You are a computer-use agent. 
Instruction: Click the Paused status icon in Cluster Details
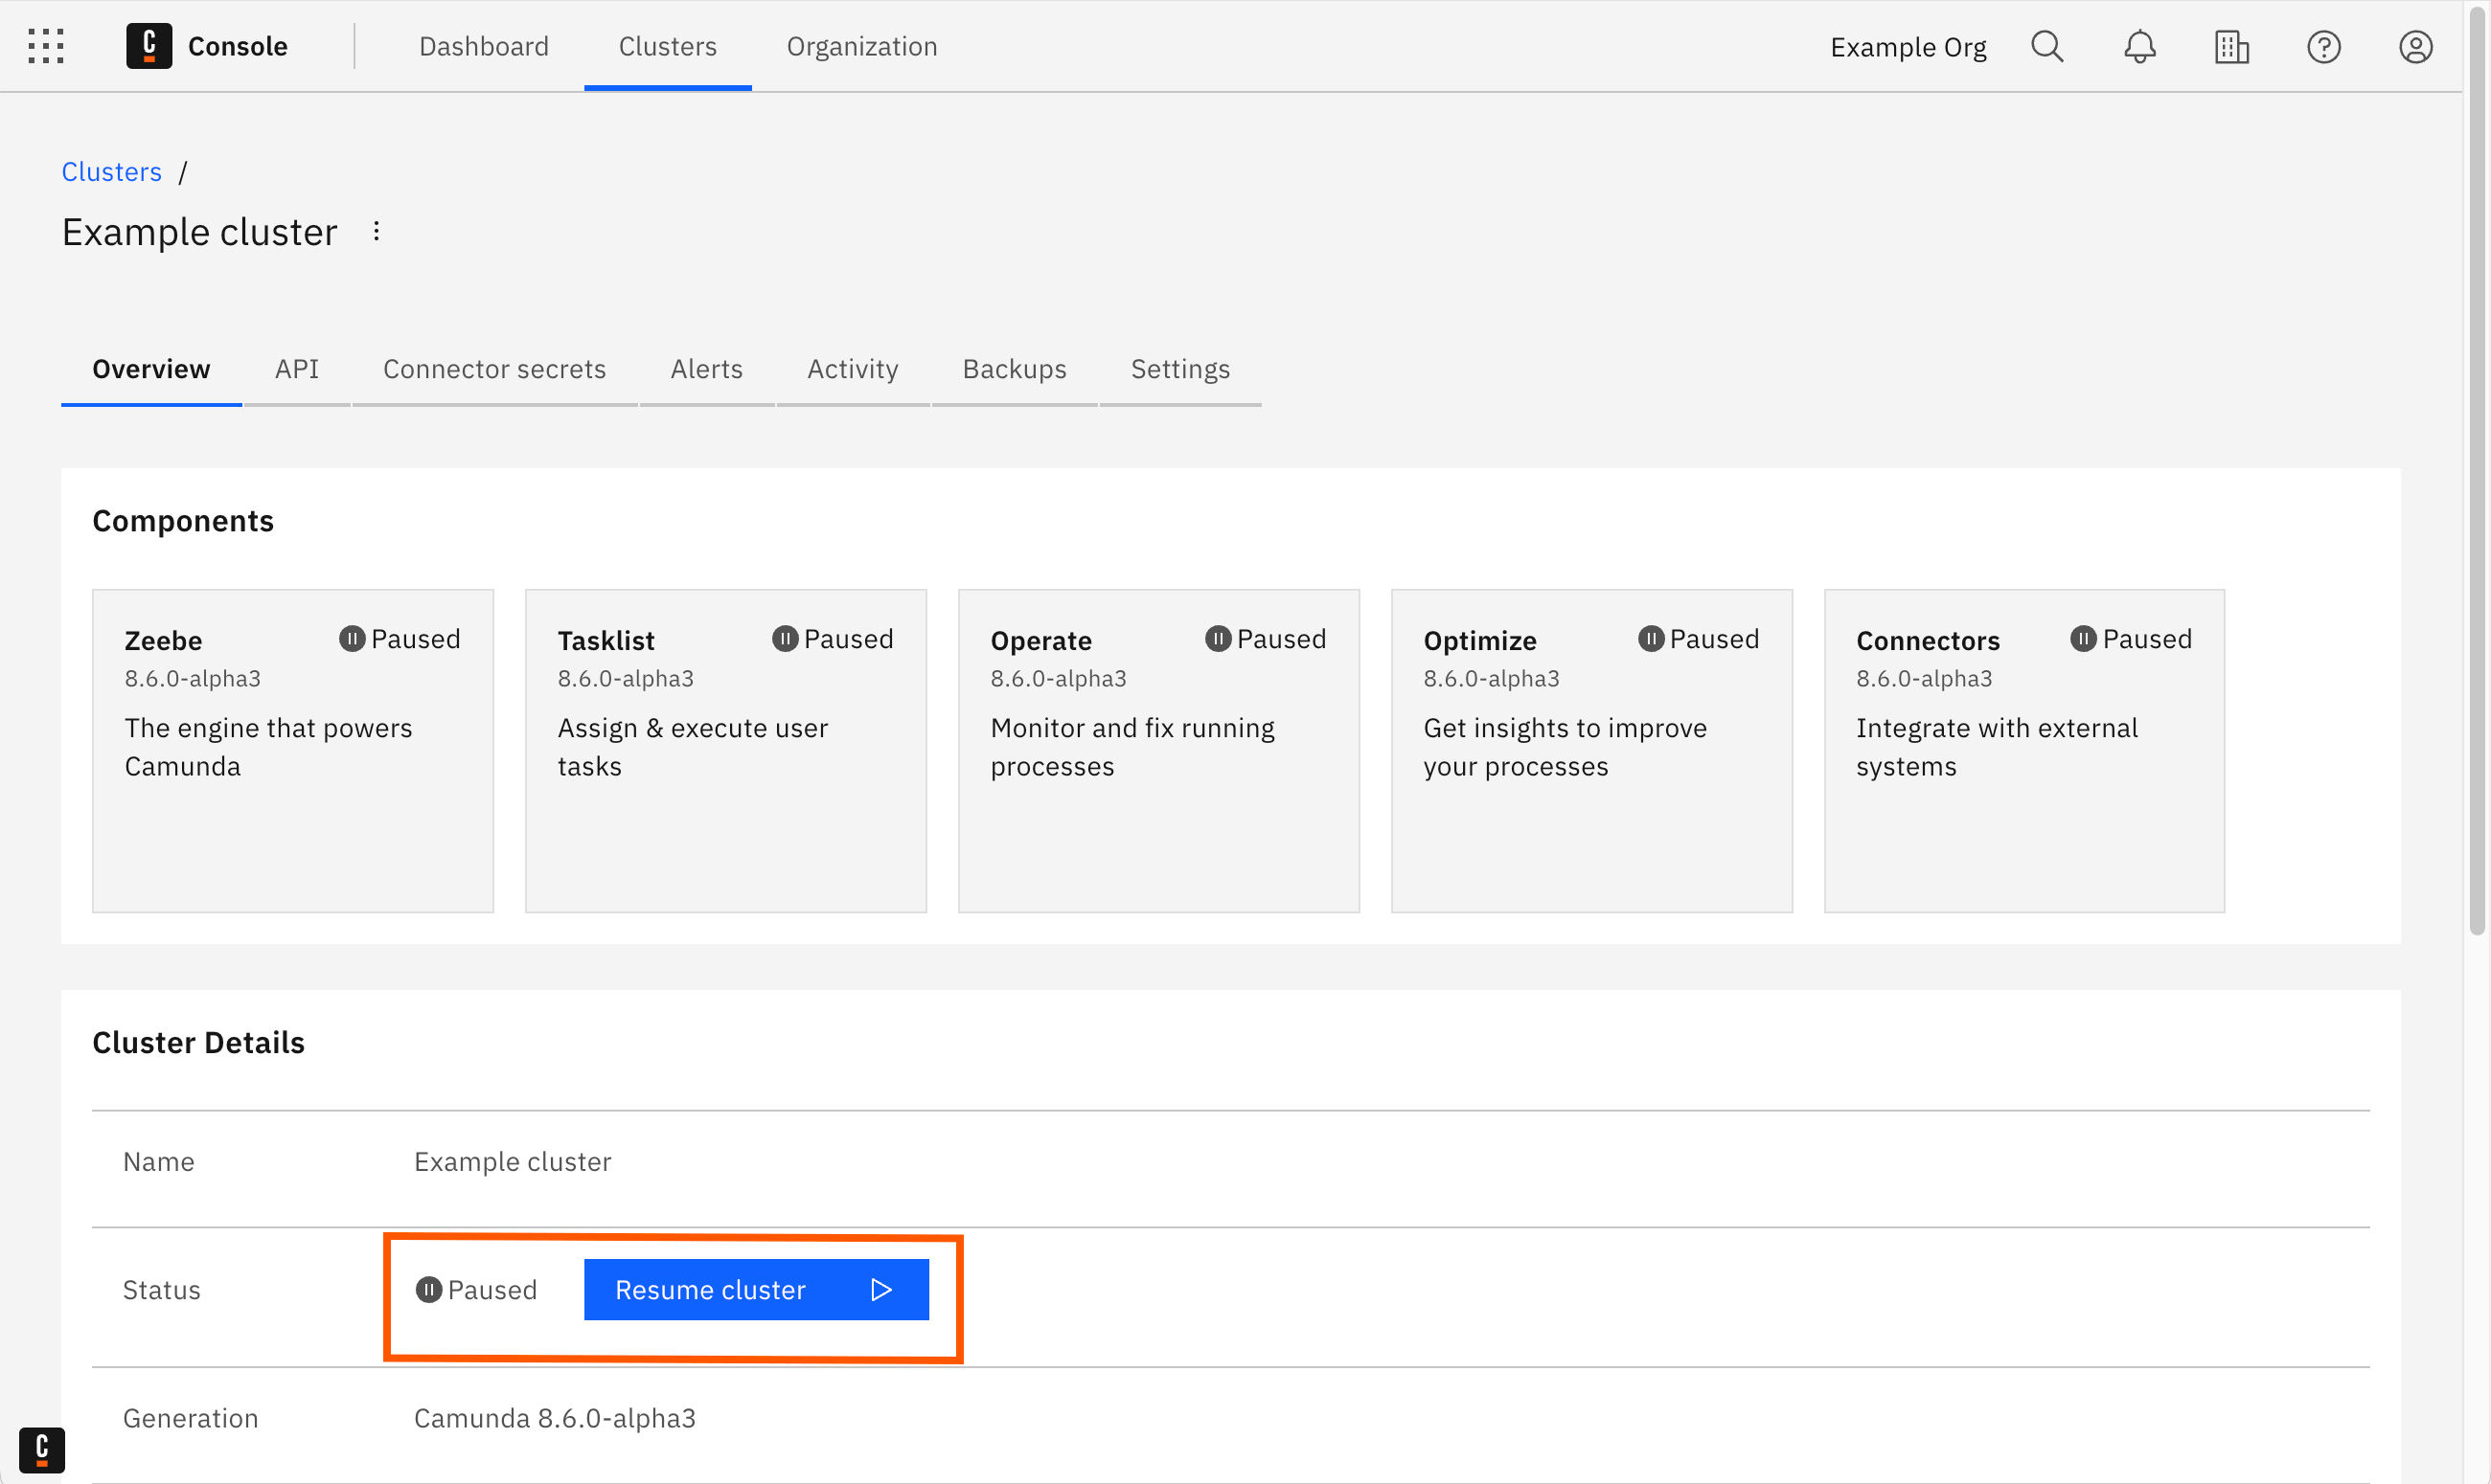[430, 1289]
